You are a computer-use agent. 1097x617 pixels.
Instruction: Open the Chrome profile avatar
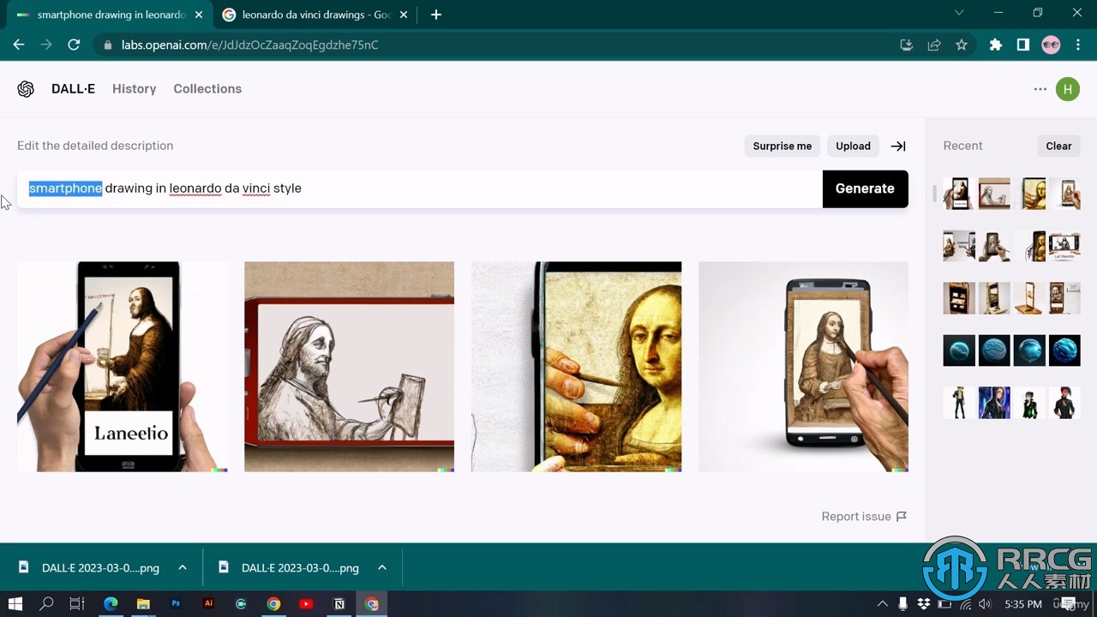[1051, 45]
